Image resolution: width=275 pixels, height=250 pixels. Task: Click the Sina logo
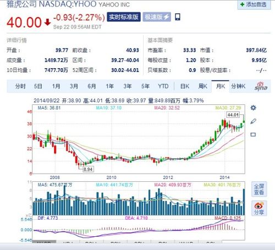261,86
